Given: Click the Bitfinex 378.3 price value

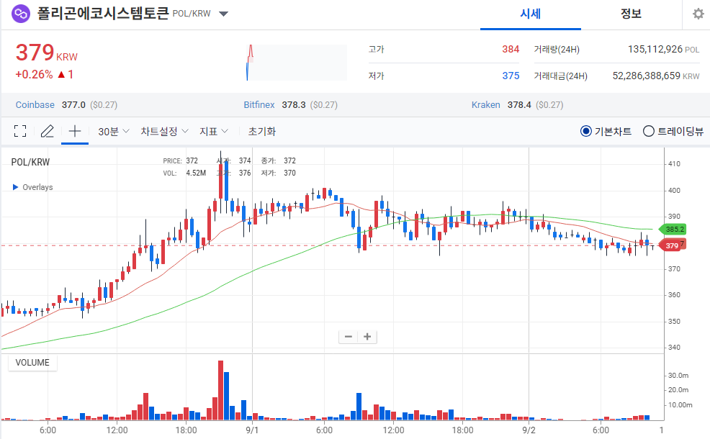Looking at the screenshot, I should click(293, 104).
